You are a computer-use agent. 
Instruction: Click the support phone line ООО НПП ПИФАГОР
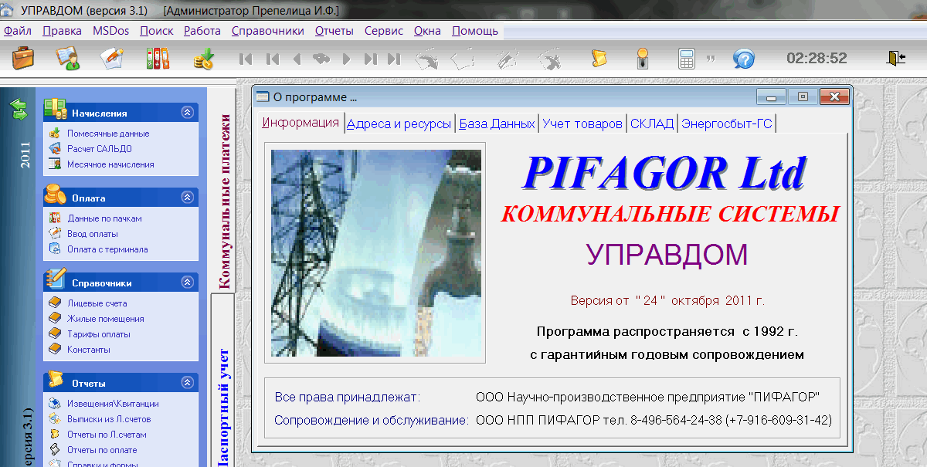[x=654, y=421]
